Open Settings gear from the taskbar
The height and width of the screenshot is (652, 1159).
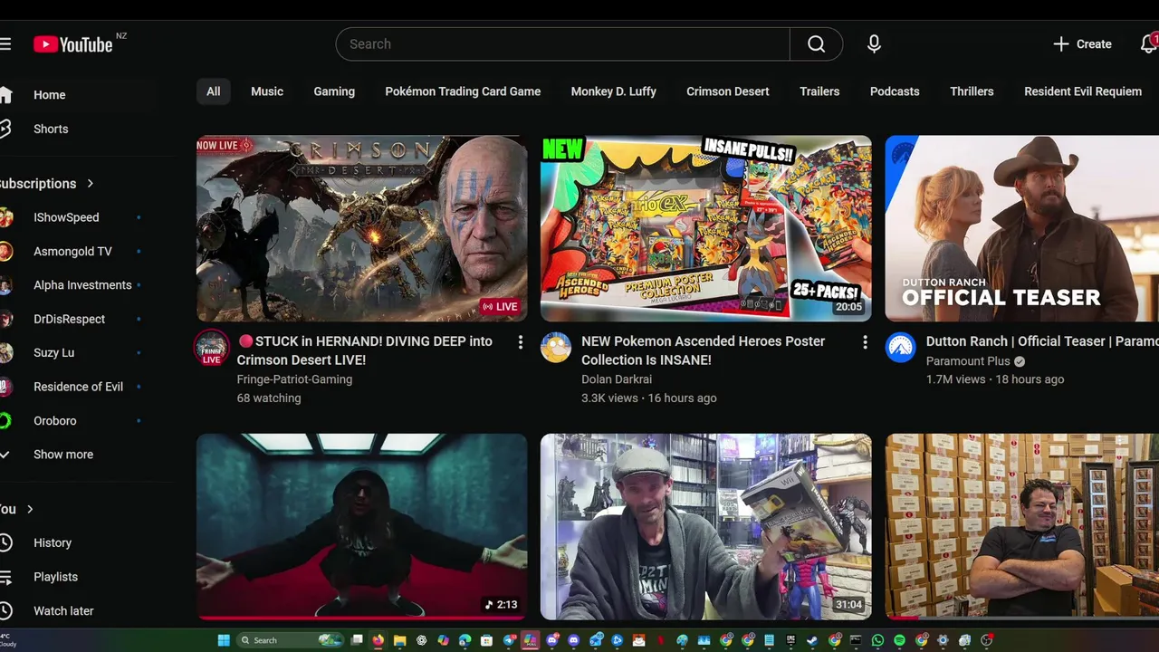click(943, 640)
